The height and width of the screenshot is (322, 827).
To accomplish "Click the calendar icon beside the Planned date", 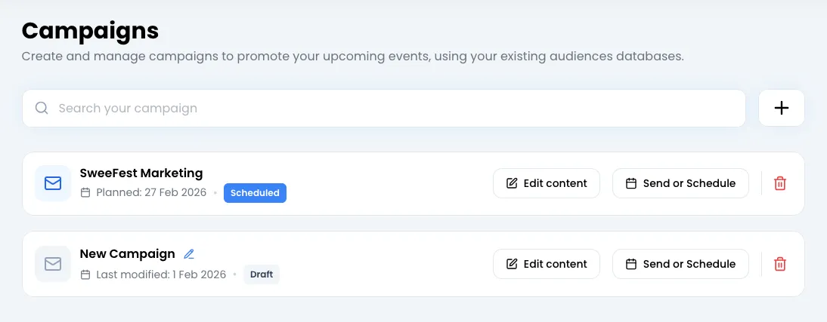I will pos(85,192).
